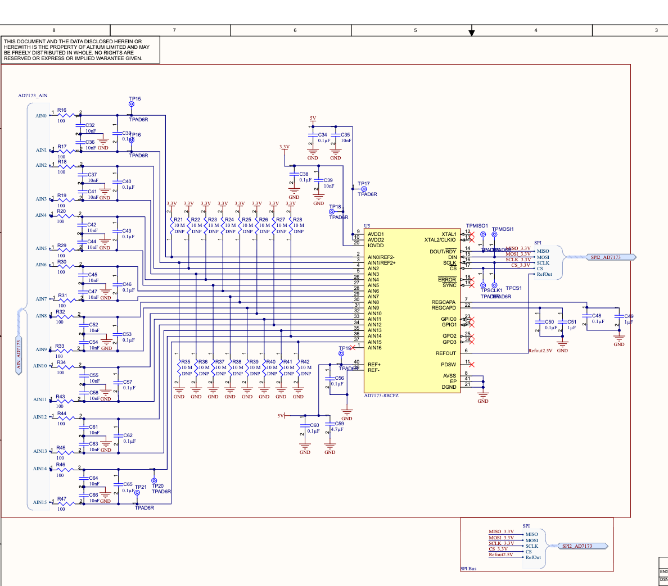668x586 pixels.
Task: Select capacitor C48 at REGCAPA
Action: click(587, 316)
